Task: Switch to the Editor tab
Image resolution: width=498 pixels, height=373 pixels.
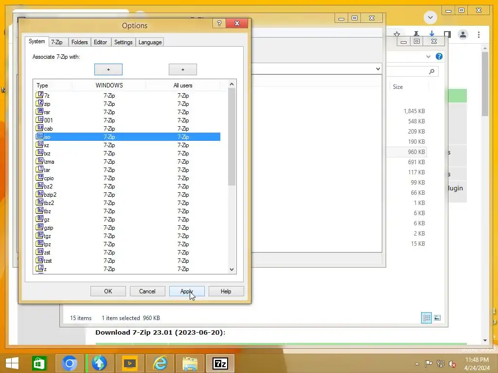Action: (x=100, y=42)
